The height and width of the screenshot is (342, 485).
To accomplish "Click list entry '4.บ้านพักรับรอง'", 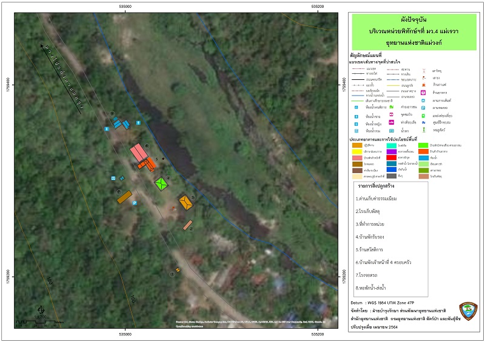I will (x=370, y=237).
